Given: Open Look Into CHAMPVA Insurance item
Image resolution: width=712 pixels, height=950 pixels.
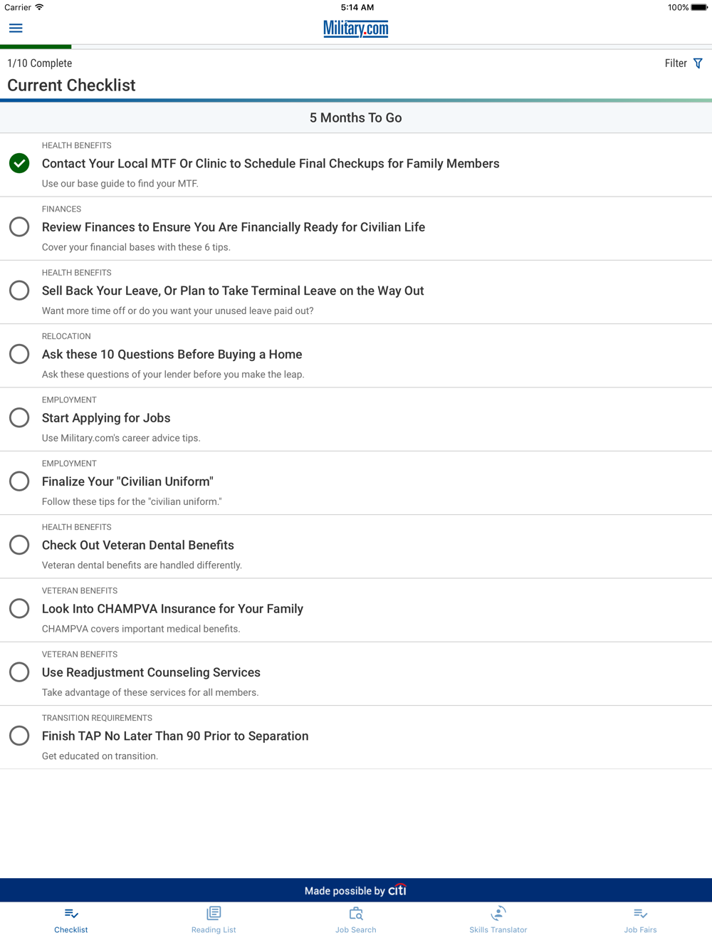Looking at the screenshot, I should pos(356,610).
